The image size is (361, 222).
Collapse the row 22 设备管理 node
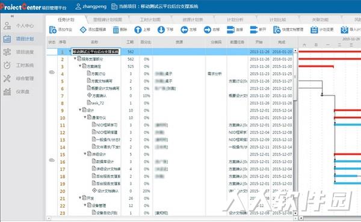coord(85,205)
